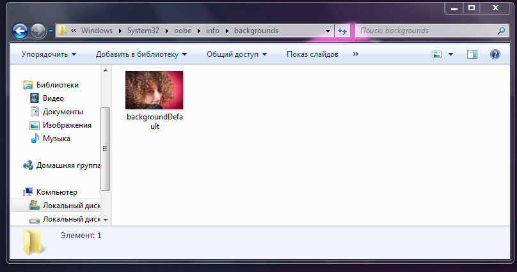This screenshot has height=272, width=517.
Task: Click the Музыка note icon
Action: (x=35, y=139)
